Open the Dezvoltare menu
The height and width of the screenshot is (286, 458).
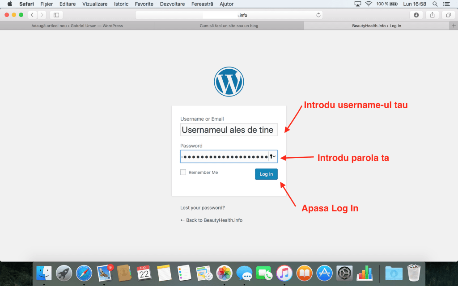click(x=172, y=4)
